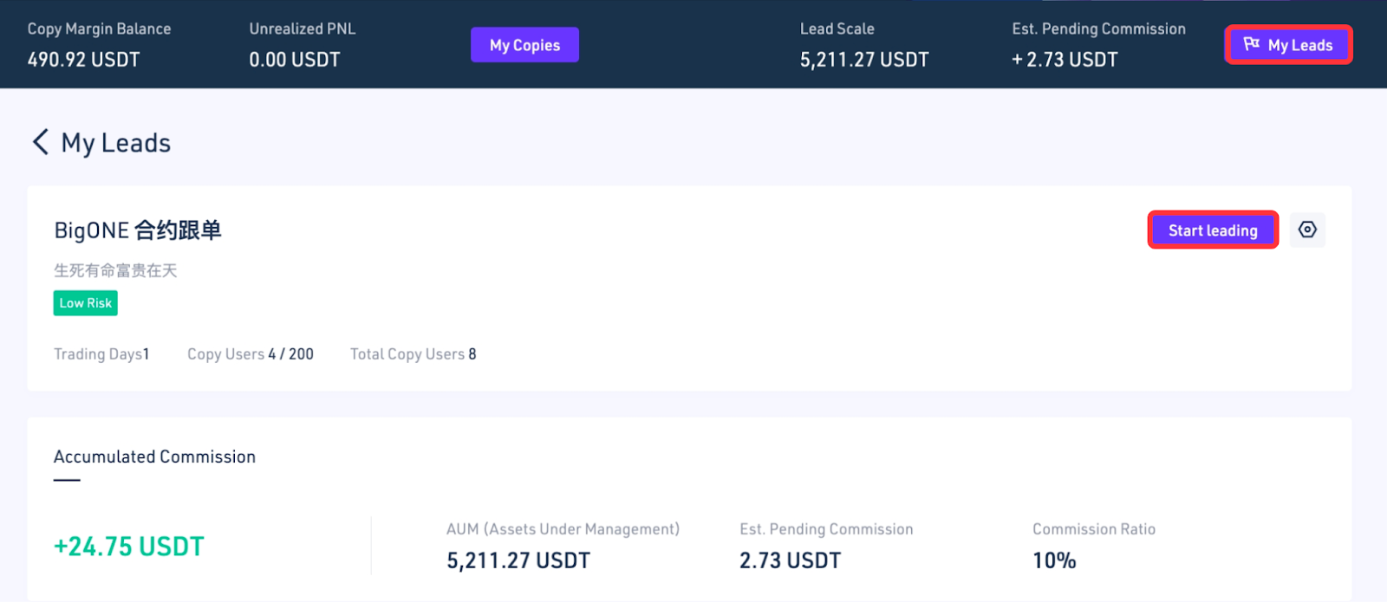Click the Lead Scale 5,211.27 USDT value
The width and height of the screenshot is (1387, 602).
click(x=863, y=60)
